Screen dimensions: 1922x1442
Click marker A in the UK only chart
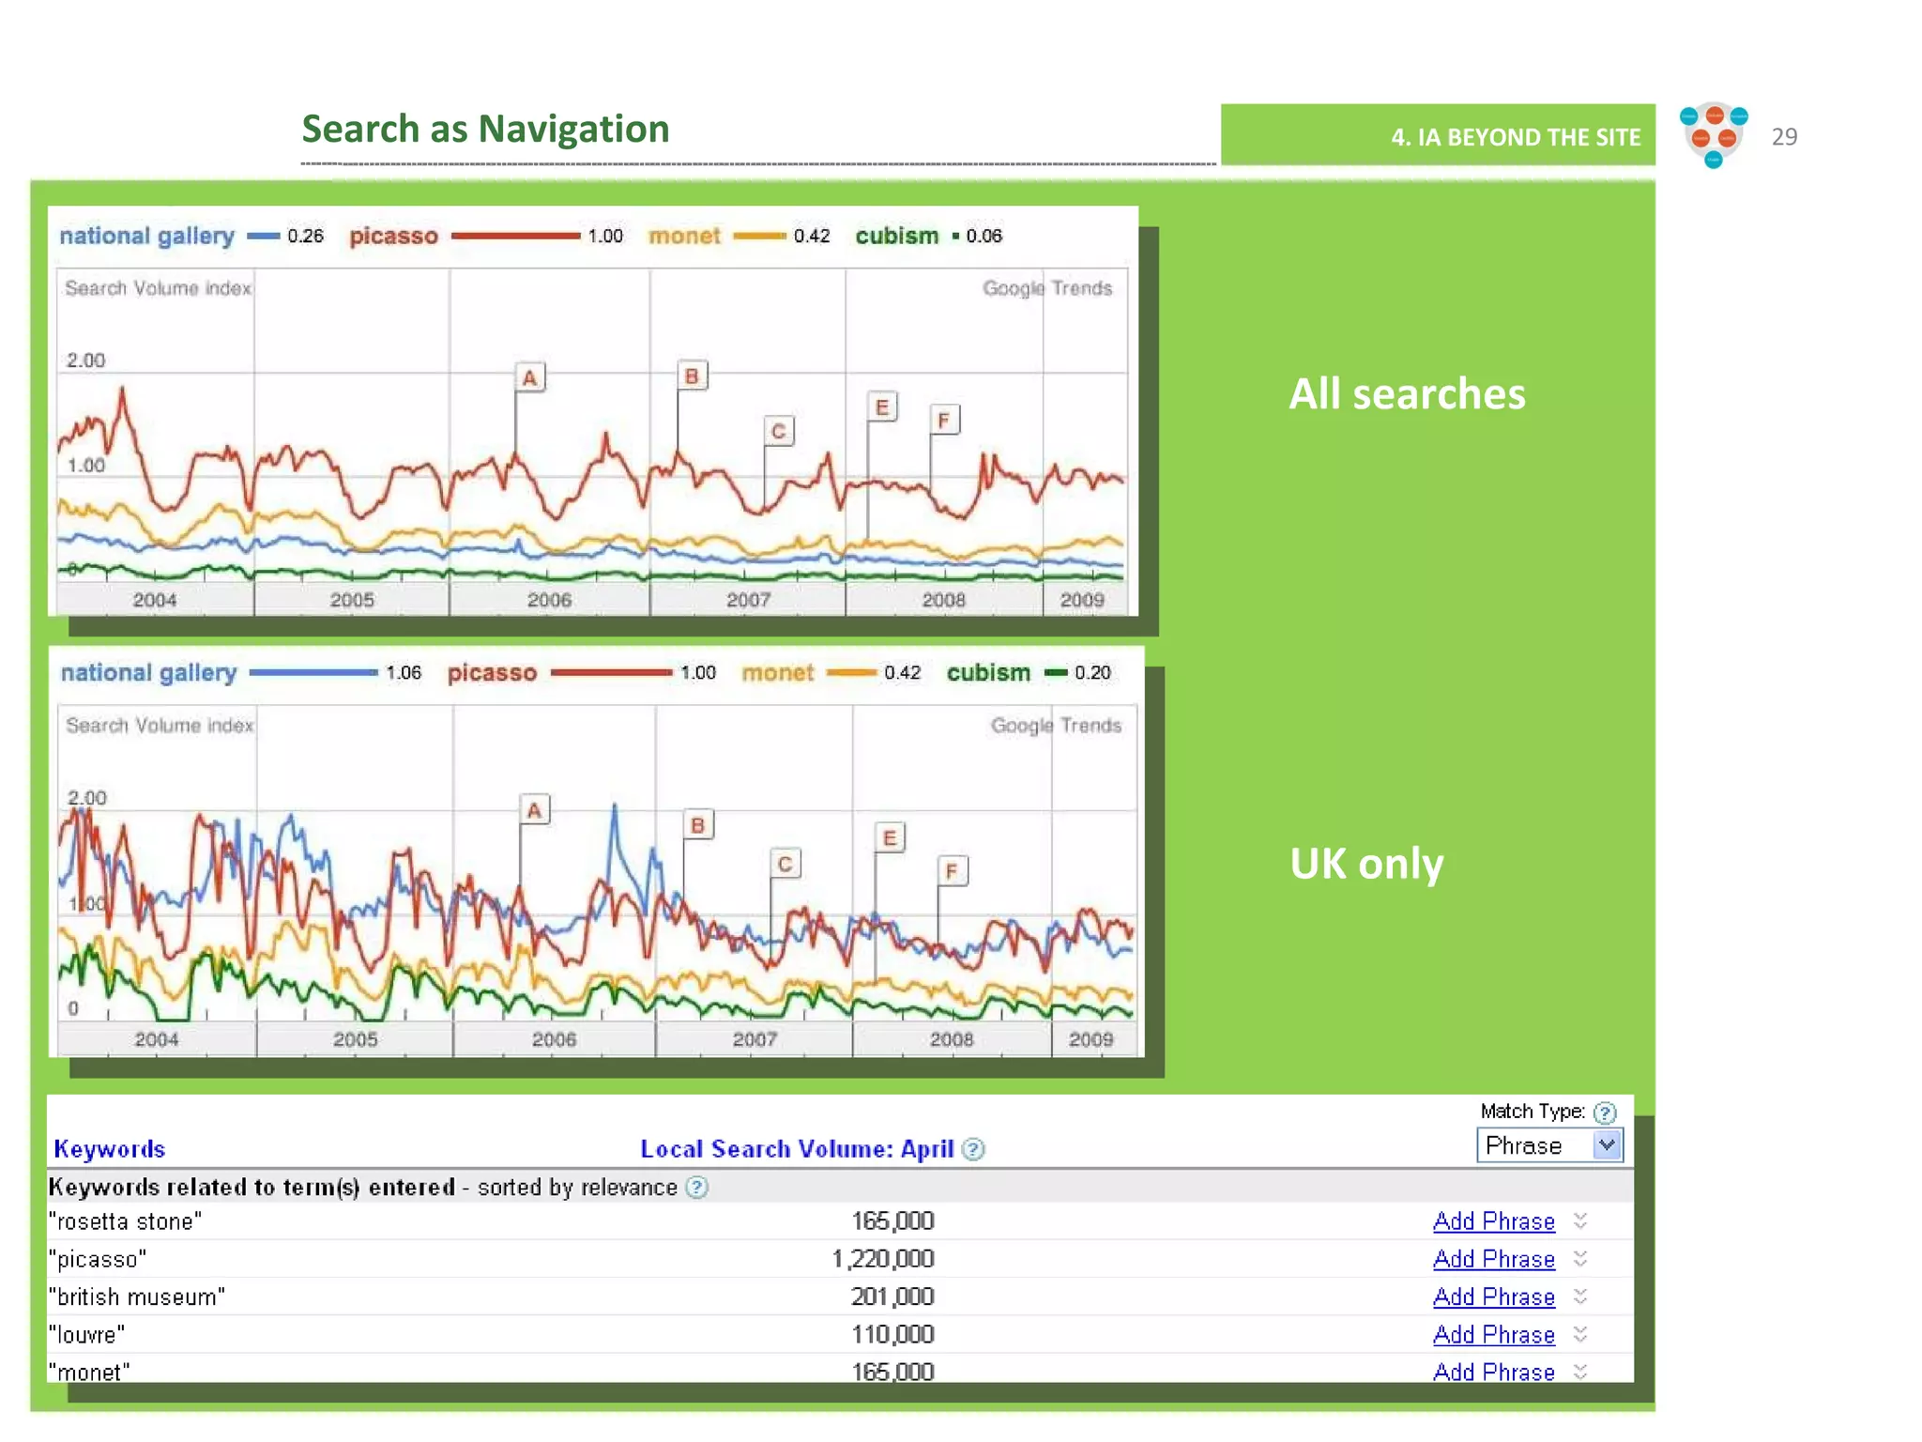click(535, 809)
